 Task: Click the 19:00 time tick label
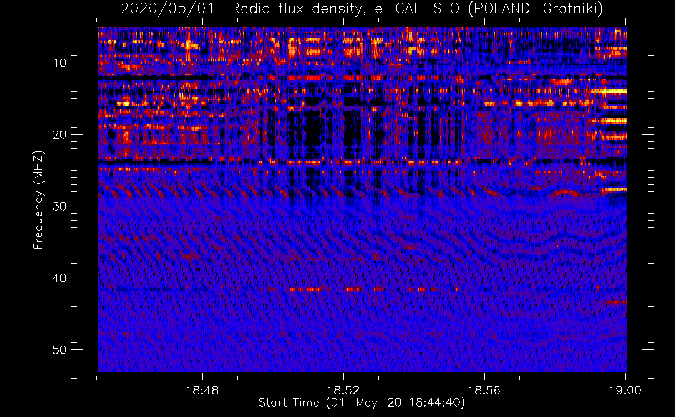(625, 391)
